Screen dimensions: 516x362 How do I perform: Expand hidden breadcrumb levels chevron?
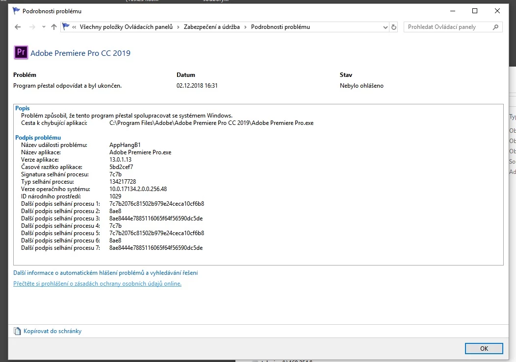[74, 27]
